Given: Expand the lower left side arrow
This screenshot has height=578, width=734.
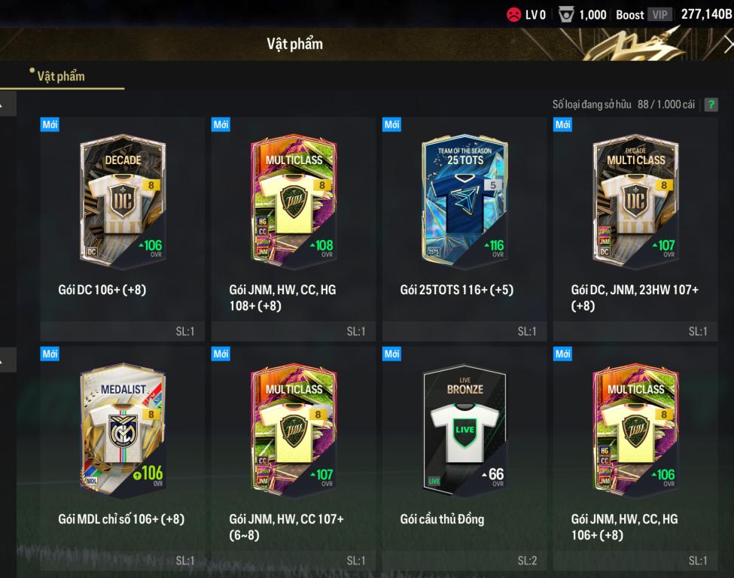Looking at the screenshot, I should pyautogui.click(x=8, y=360).
